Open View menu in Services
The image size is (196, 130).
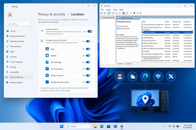tap(115, 9)
